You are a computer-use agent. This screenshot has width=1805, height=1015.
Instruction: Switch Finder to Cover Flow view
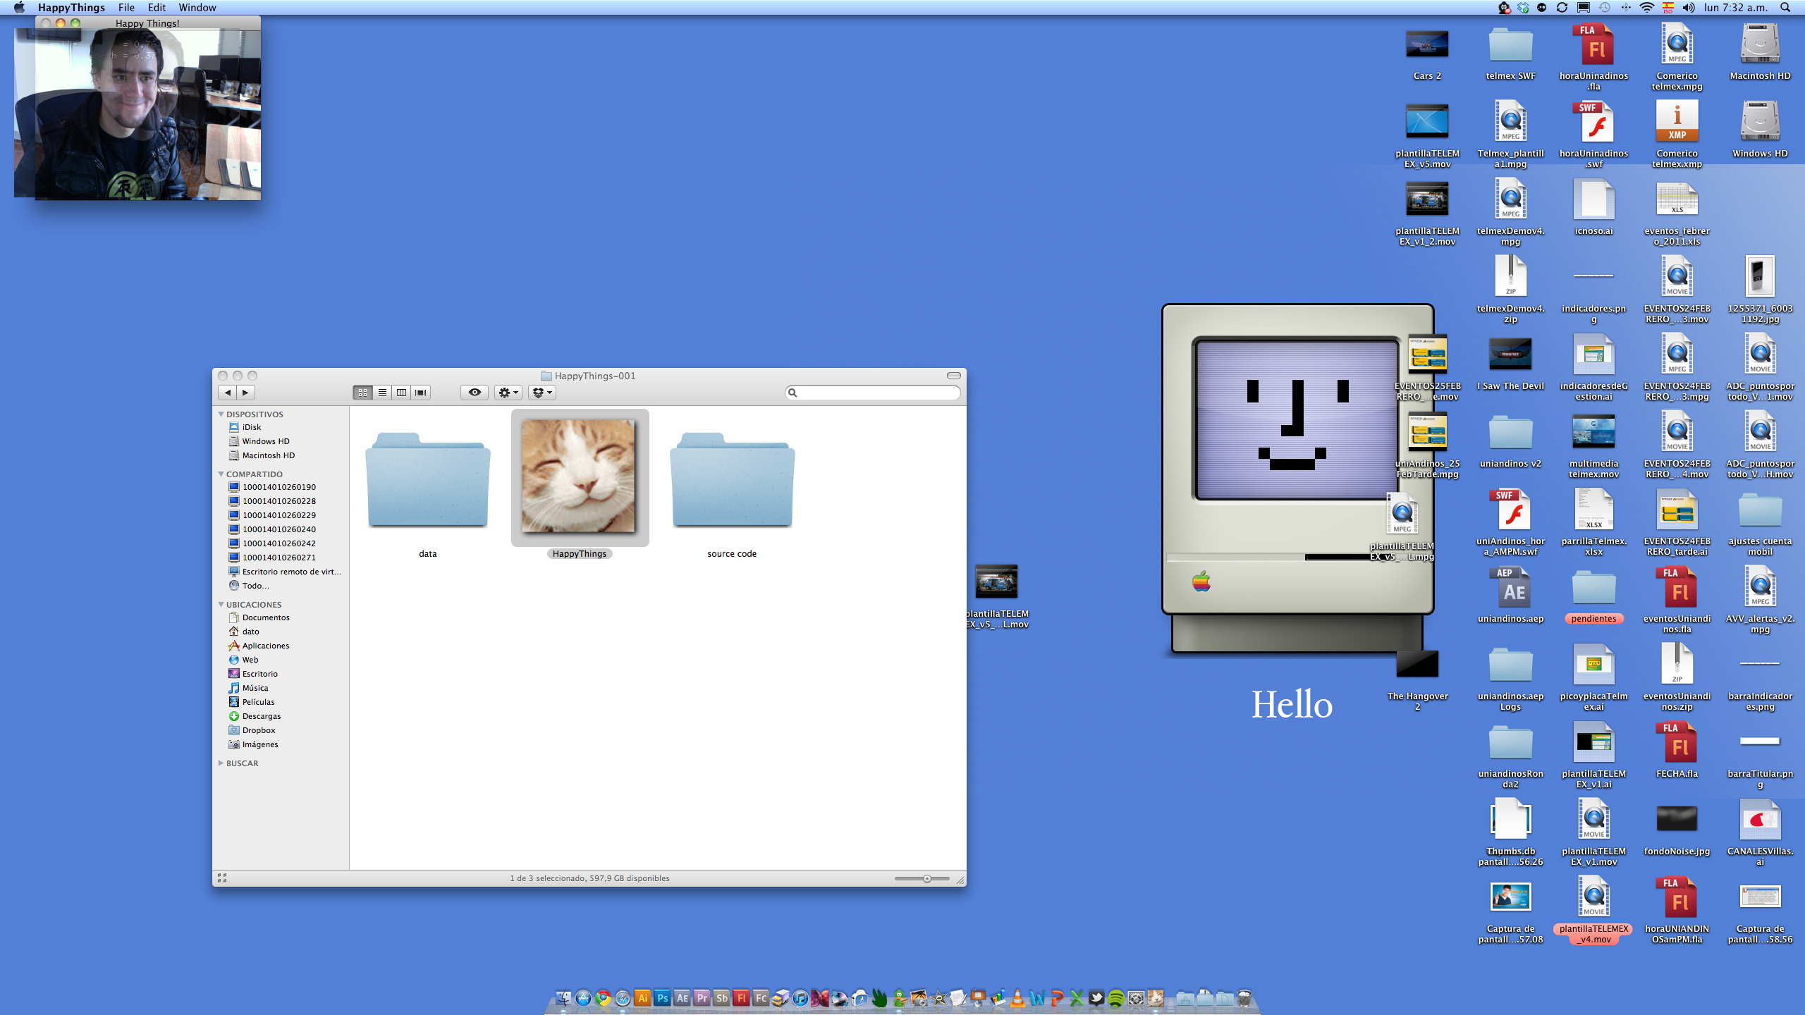tap(421, 393)
